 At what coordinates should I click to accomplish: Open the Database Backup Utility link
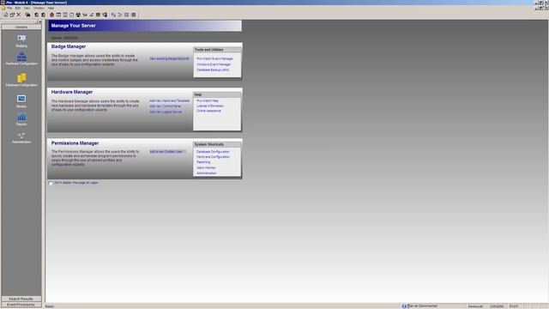click(213, 70)
